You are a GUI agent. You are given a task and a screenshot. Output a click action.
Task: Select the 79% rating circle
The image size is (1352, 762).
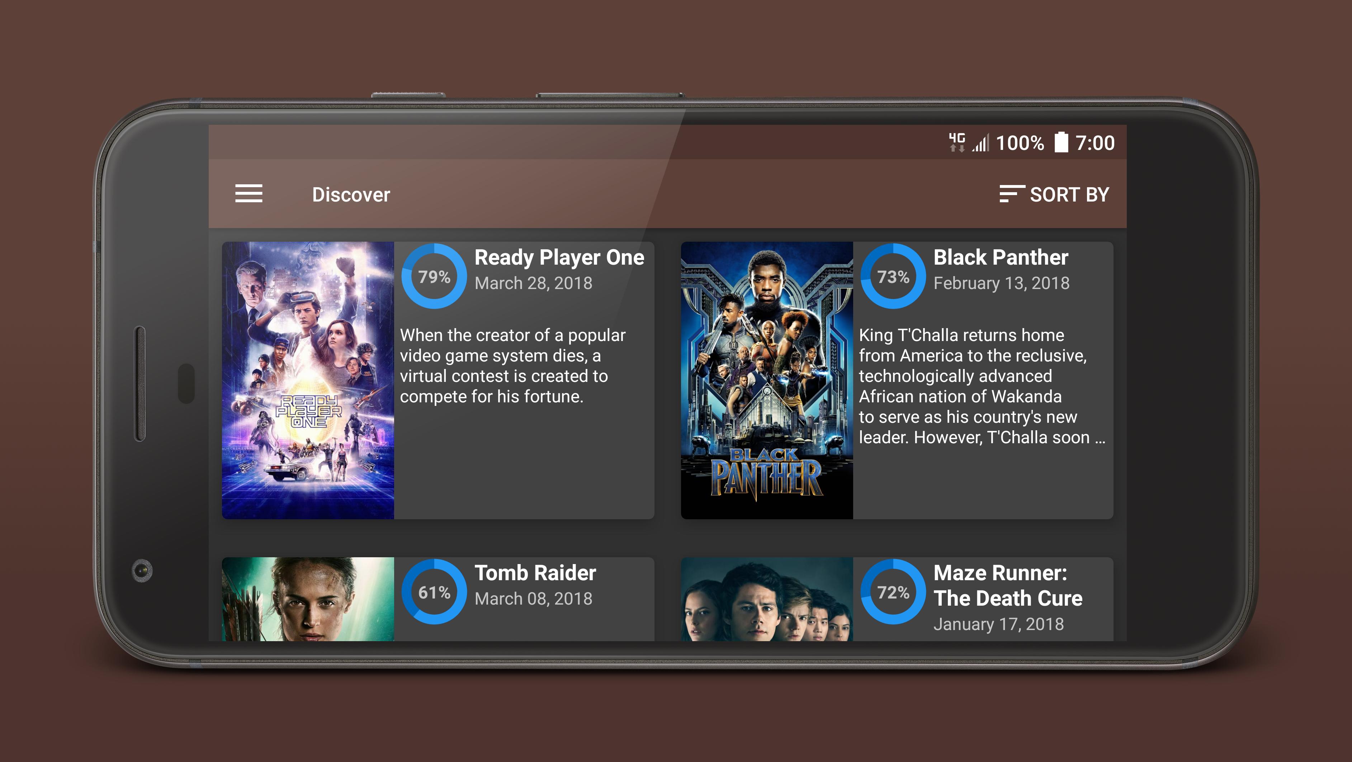(x=434, y=276)
